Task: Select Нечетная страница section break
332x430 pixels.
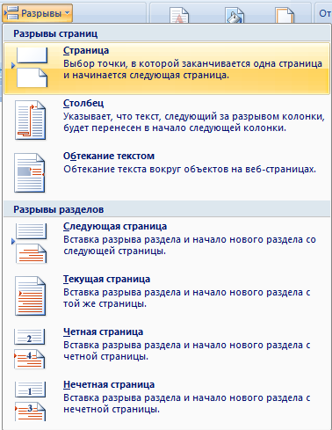Action: pyautogui.click(x=167, y=402)
